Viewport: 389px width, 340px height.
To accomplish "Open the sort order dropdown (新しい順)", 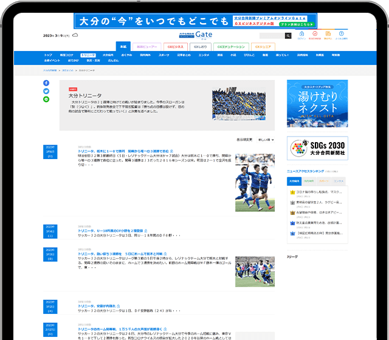I will (x=266, y=140).
